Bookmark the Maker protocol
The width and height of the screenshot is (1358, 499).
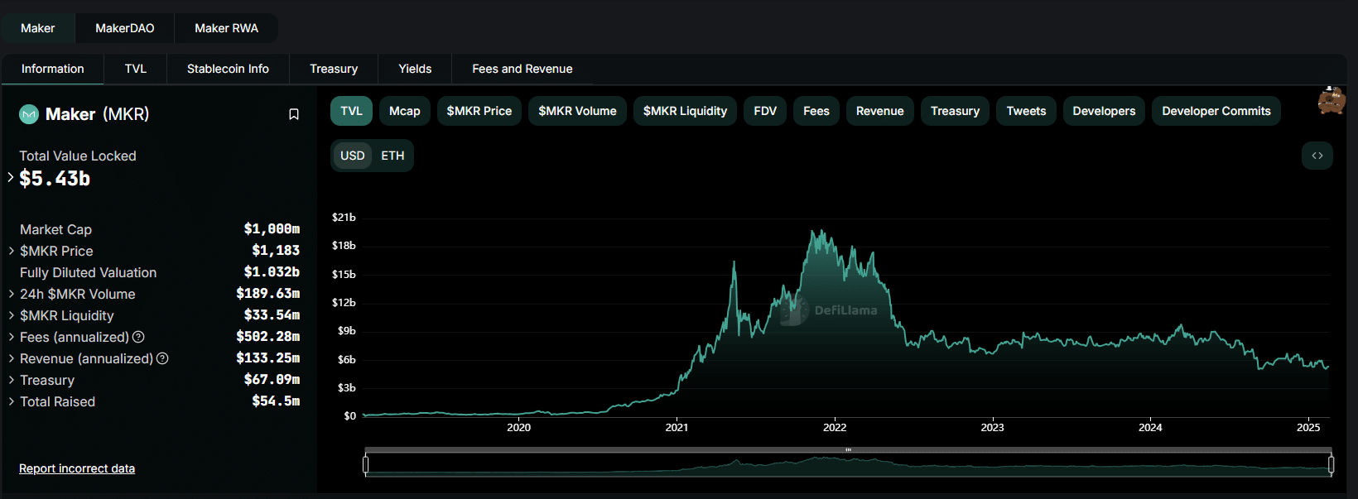click(x=293, y=114)
